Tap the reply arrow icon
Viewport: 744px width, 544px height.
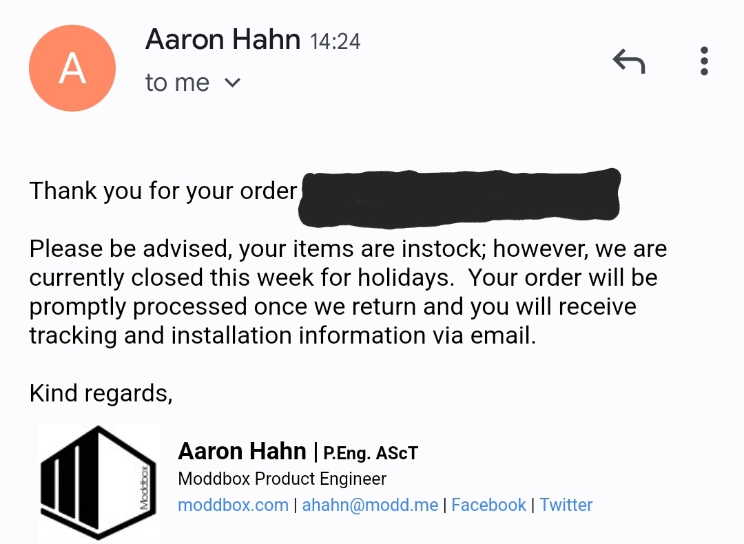pyautogui.click(x=629, y=63)
